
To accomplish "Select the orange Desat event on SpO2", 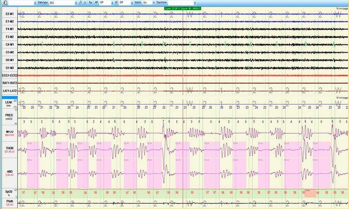I will coord(310,193).
